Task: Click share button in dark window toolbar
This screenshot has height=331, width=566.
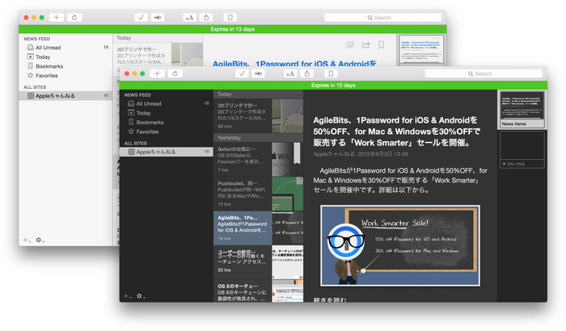Action: tap(306, 73)
